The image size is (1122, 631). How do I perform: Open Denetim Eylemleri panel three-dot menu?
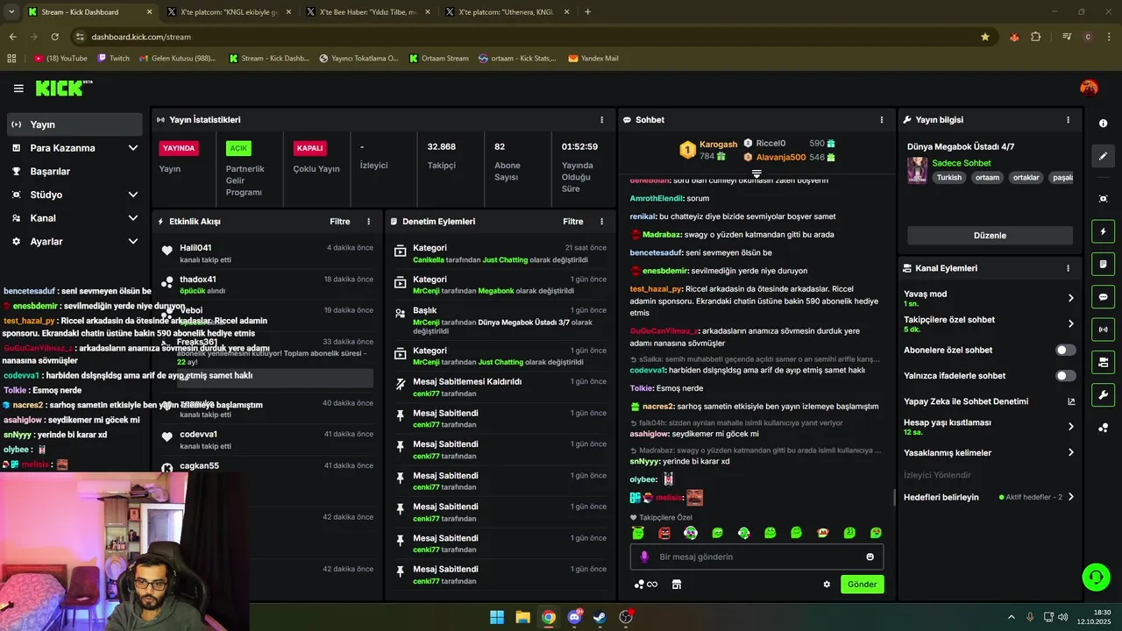pos(601,222)
